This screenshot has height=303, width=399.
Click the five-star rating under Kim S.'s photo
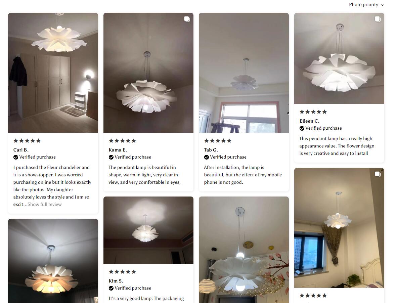point(122,272)
